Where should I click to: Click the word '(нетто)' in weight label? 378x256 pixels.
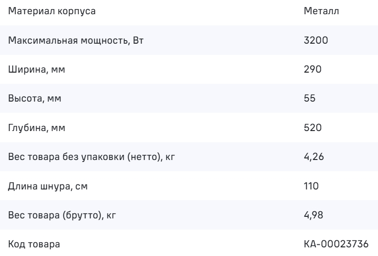tap(148, 157)
